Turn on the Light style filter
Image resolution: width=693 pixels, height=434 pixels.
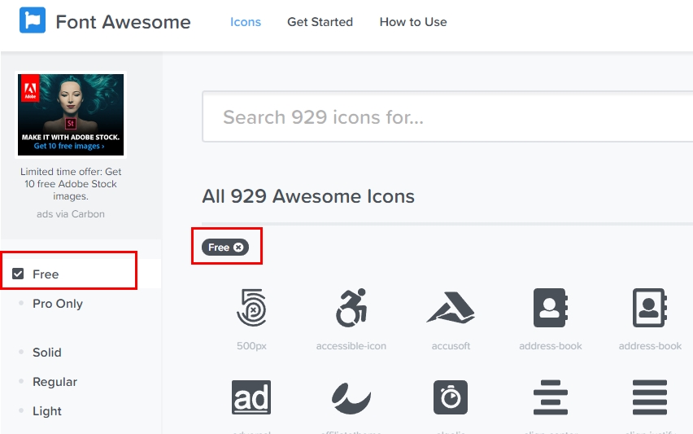click(46, 411)
